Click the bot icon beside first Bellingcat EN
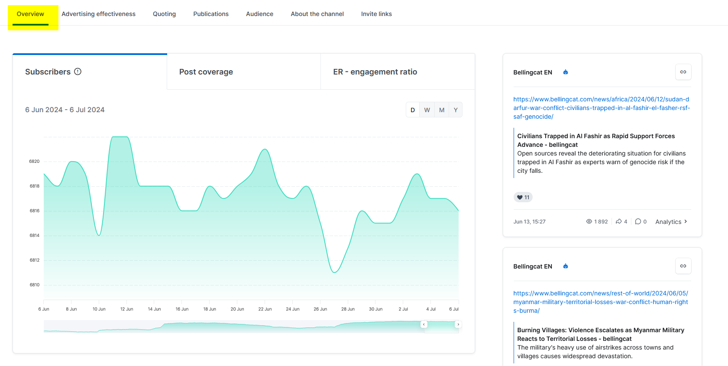Screen dimensions: 728x366 coord(566,72)
